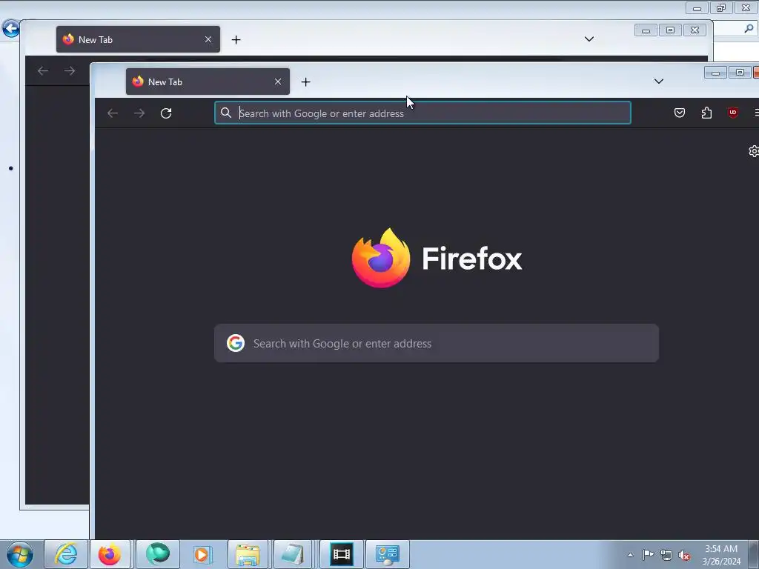Restore down the rearmost window
Screen dimensions: 759x569
721,7
